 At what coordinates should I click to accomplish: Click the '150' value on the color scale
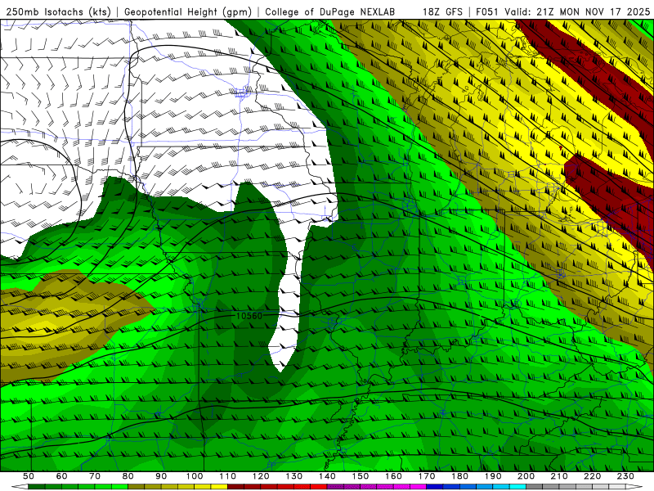[361, 476]
